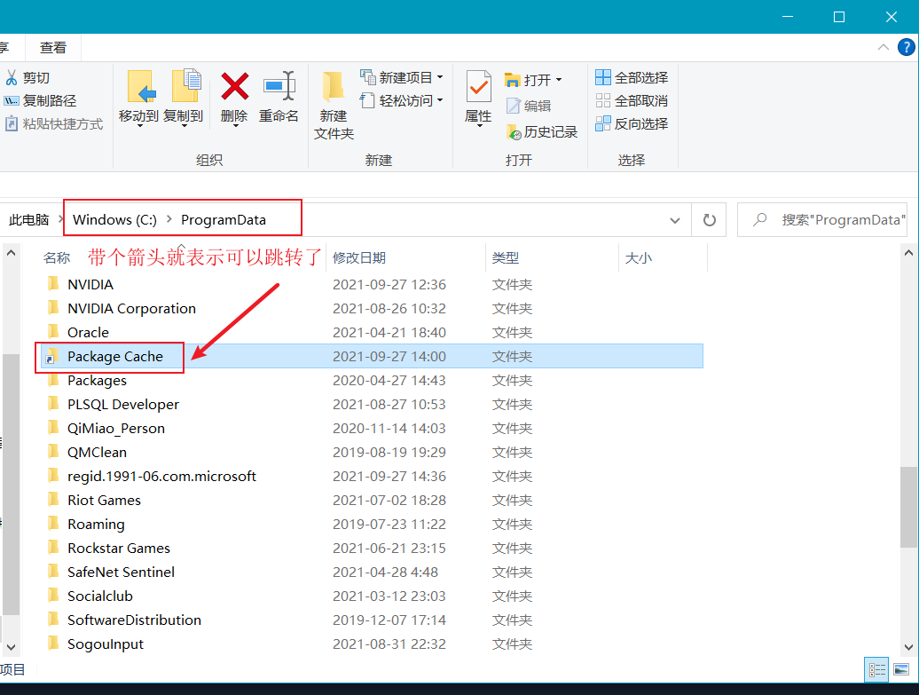Open address bar history dropdown
The height and width of the screenshot is (695, 919).
click(x=675, y=220)
